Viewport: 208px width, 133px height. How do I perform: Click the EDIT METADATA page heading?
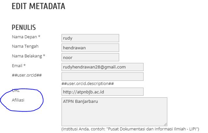click(38, 6)
